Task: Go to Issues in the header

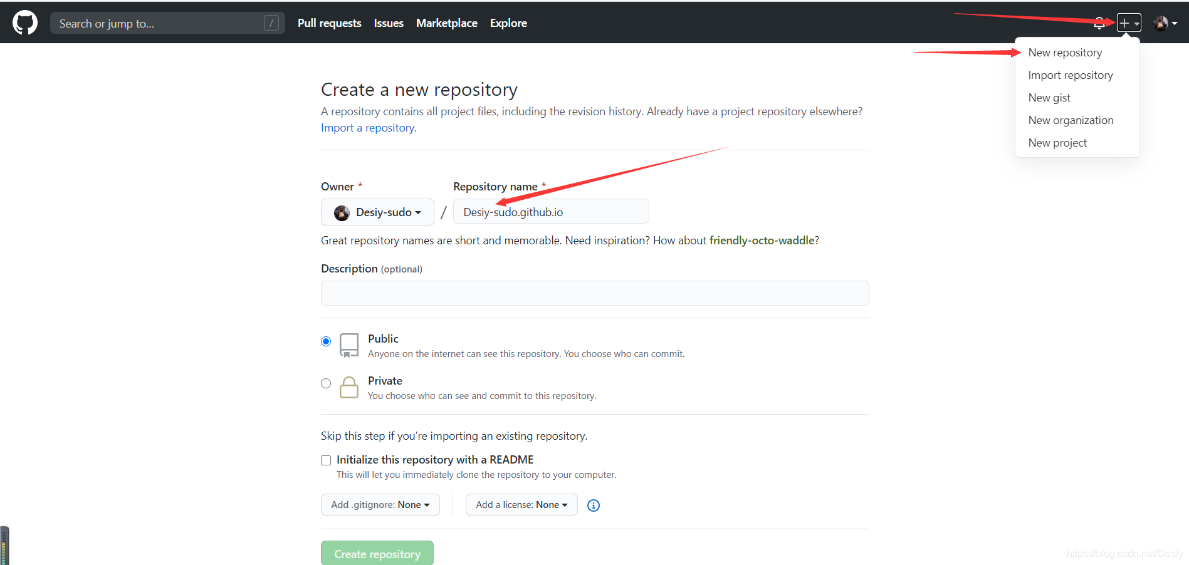Action: (389, 23)
